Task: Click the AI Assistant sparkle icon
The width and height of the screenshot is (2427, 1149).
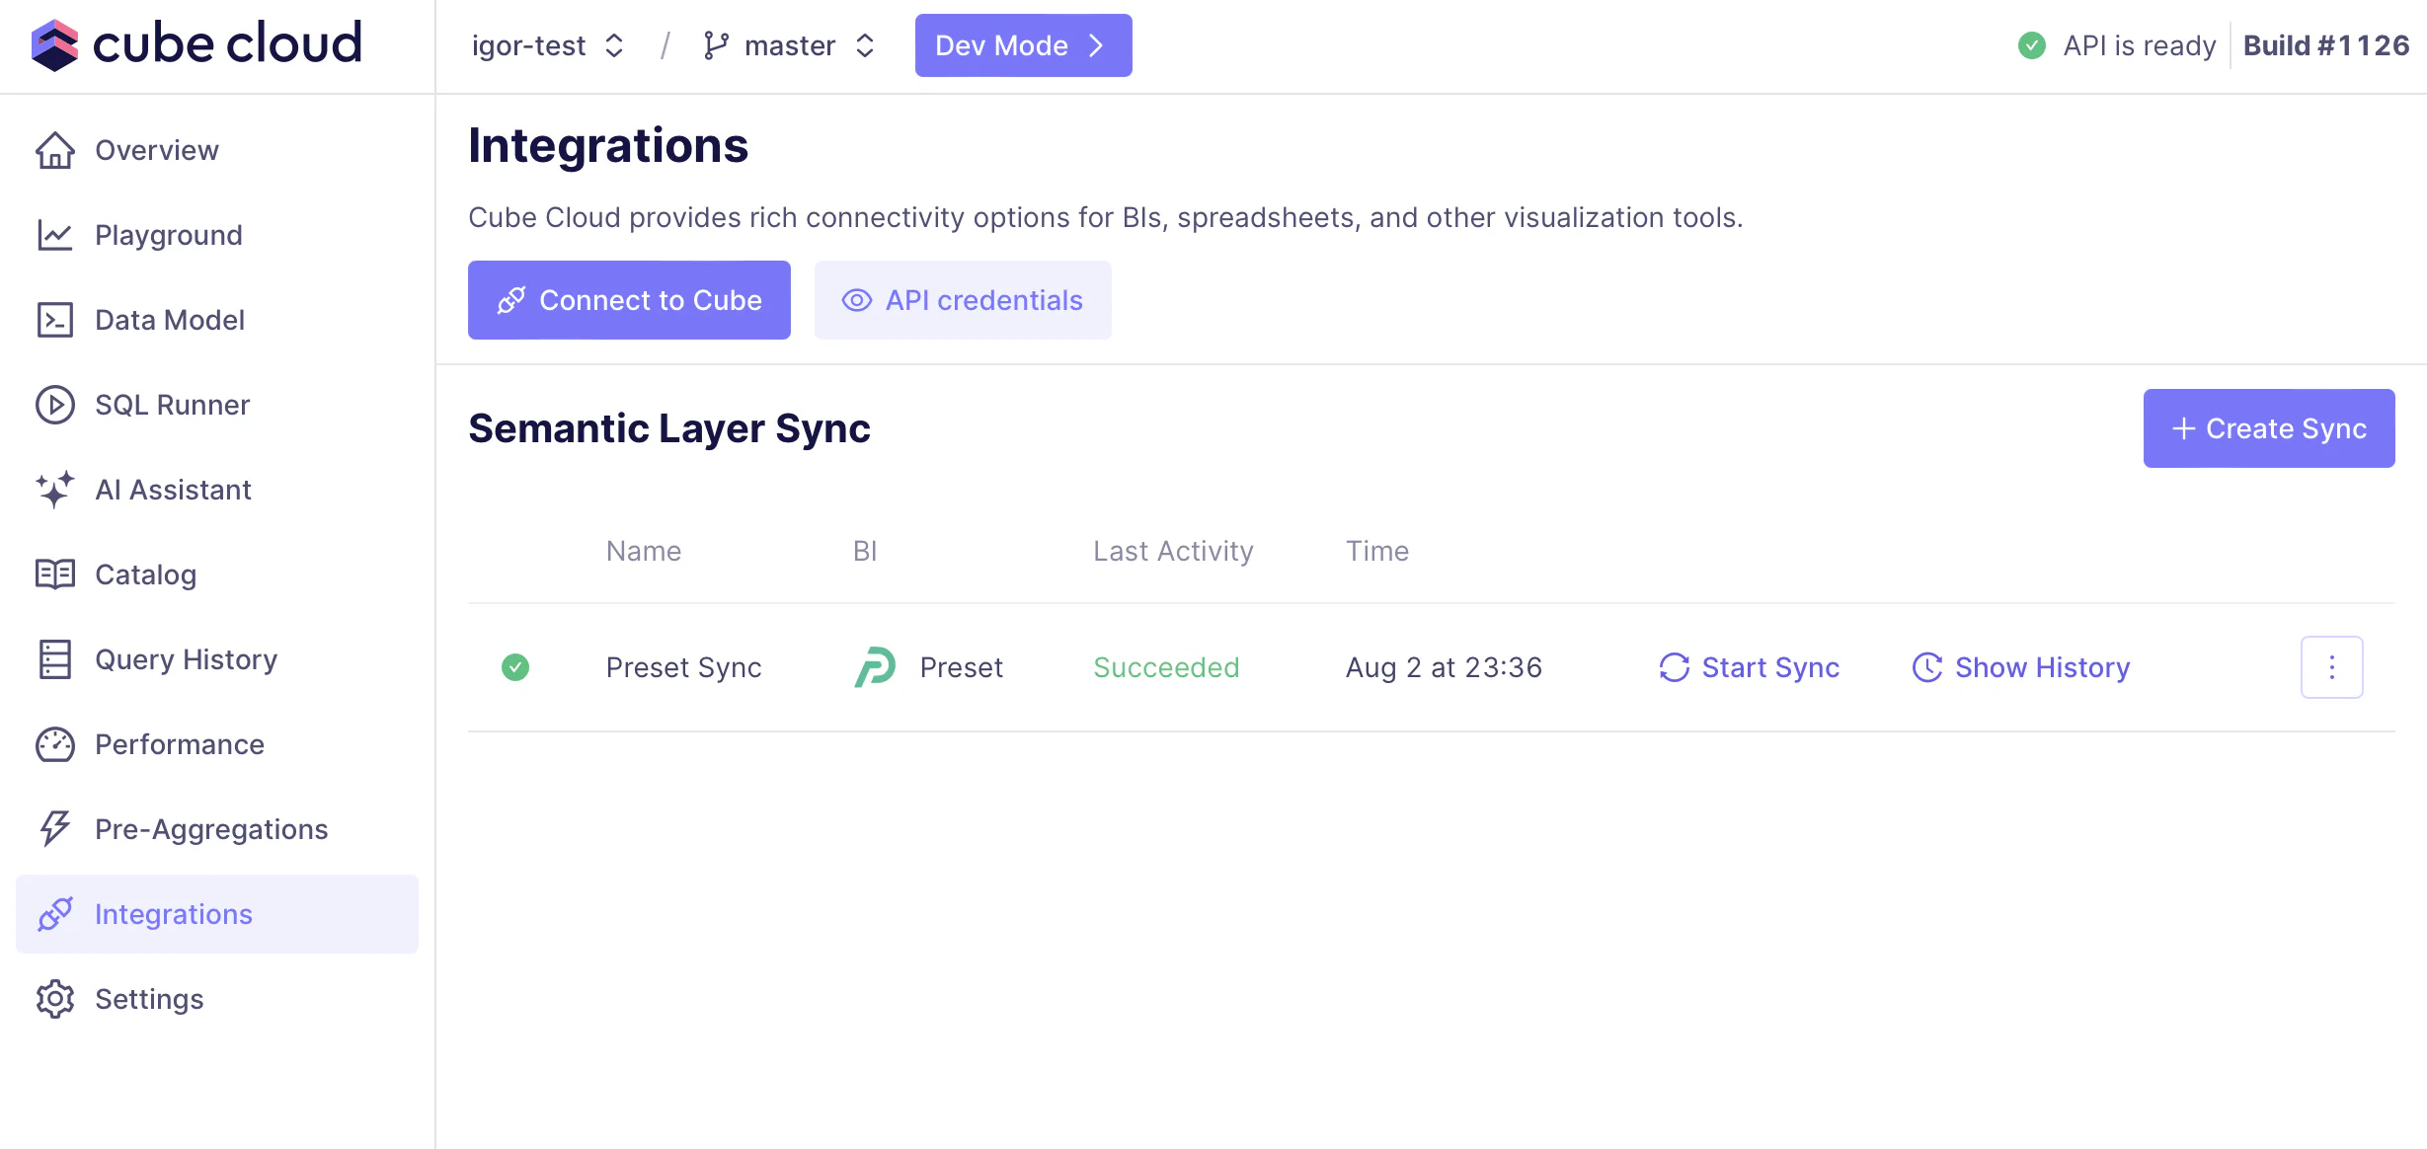Action: click(x=54, y=490)
